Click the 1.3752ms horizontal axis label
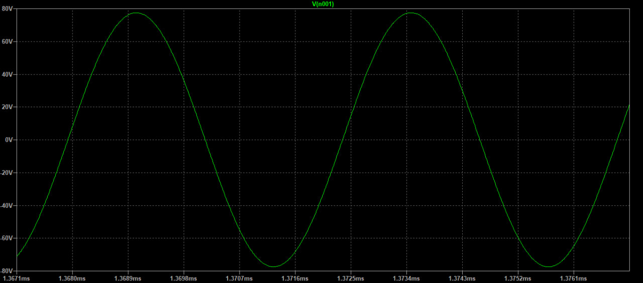Image resolution: width=643 pixels, height=283 pixels. pos(517,277)
